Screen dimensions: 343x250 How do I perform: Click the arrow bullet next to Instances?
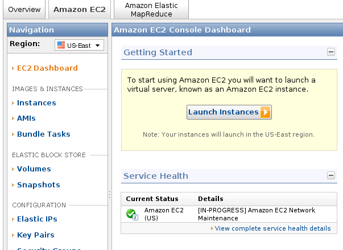click(x=13, y=103)
